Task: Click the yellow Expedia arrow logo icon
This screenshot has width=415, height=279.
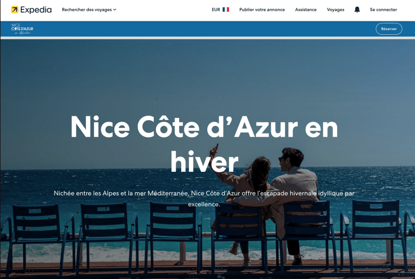Action: (x=15, y=9)
